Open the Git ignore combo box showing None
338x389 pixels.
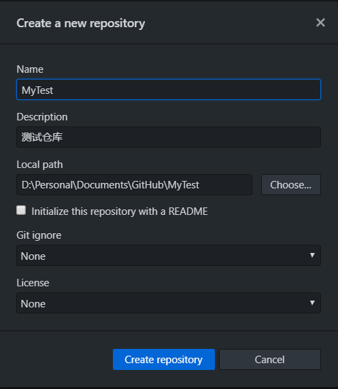tap(169, 256)
